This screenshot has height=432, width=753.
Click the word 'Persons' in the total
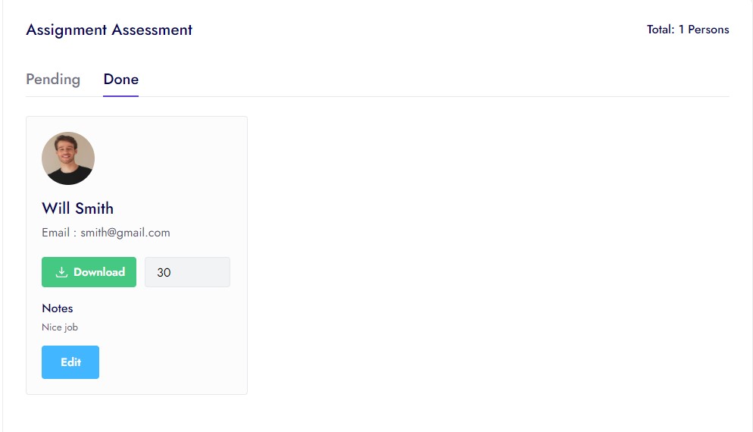point(708,30)
